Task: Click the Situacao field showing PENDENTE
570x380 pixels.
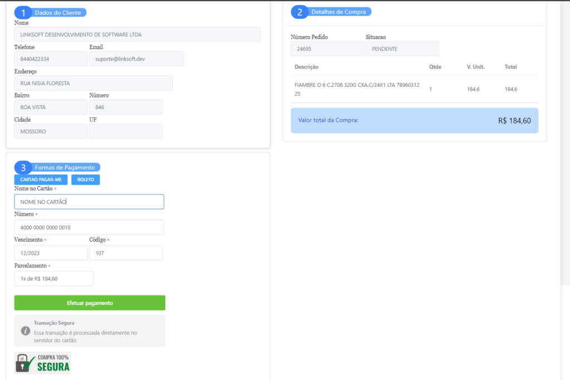Action: point(402,49)
